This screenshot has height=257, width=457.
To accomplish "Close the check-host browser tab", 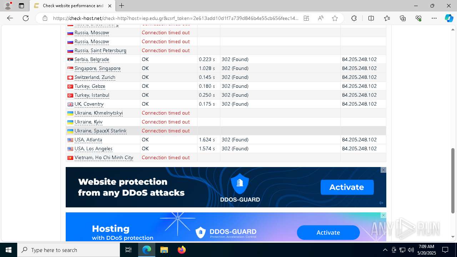I will click(x=110, y=6).
